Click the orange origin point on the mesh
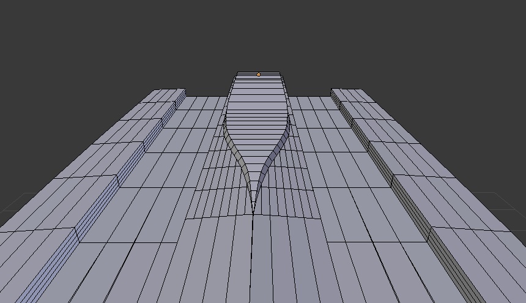The width and height of the screenshot is (526, 303). coord(258,75)
